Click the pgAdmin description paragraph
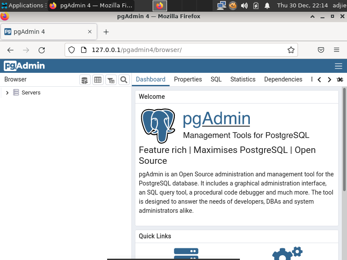The height and width of the screenshot is (260, 347). point(236,192)
